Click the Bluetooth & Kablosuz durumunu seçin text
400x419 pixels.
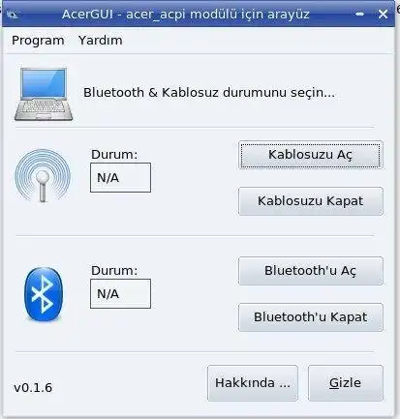(x=209, y=93)
